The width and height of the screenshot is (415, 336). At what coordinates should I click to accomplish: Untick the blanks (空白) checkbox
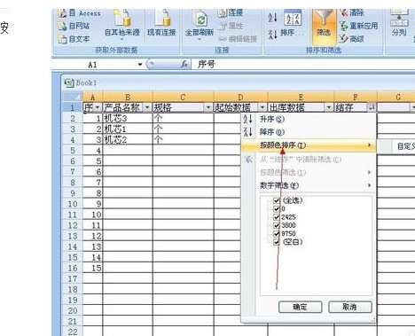tap(277, 242)
